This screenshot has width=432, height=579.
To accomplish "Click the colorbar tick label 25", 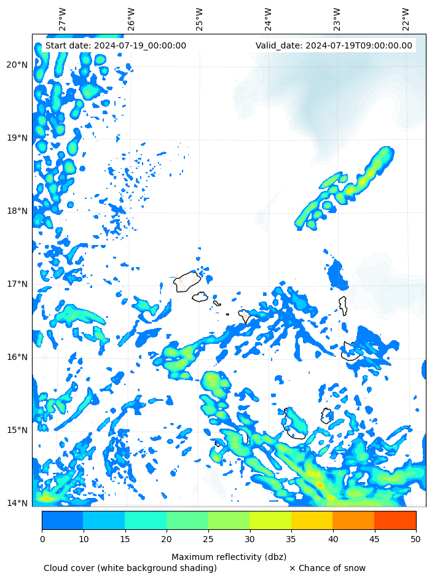I will tap(208, 539).
